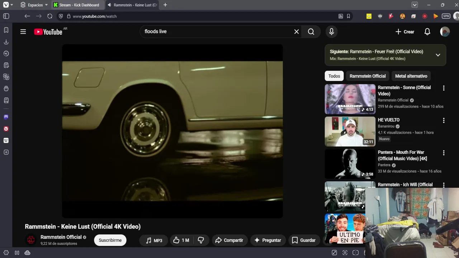
Task: Add a new web panel
Action: tap(6, 152)
